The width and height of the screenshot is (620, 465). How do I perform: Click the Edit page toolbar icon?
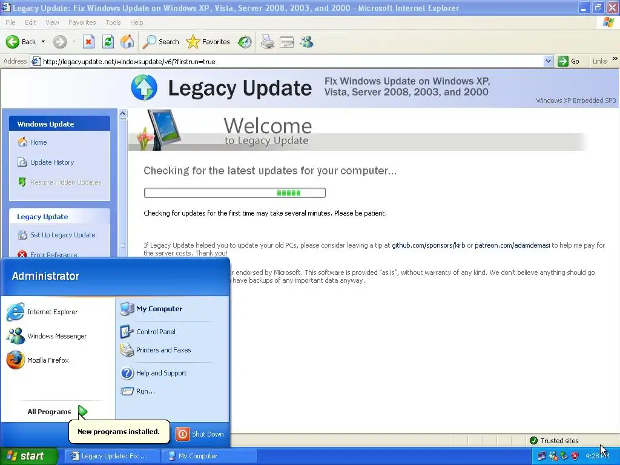coord(286,42)
